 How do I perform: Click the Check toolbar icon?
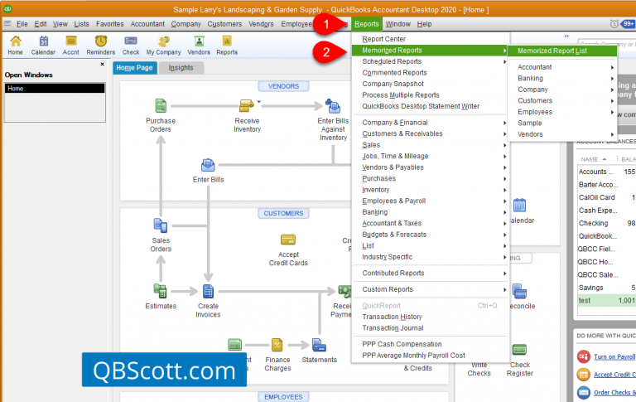131,45
